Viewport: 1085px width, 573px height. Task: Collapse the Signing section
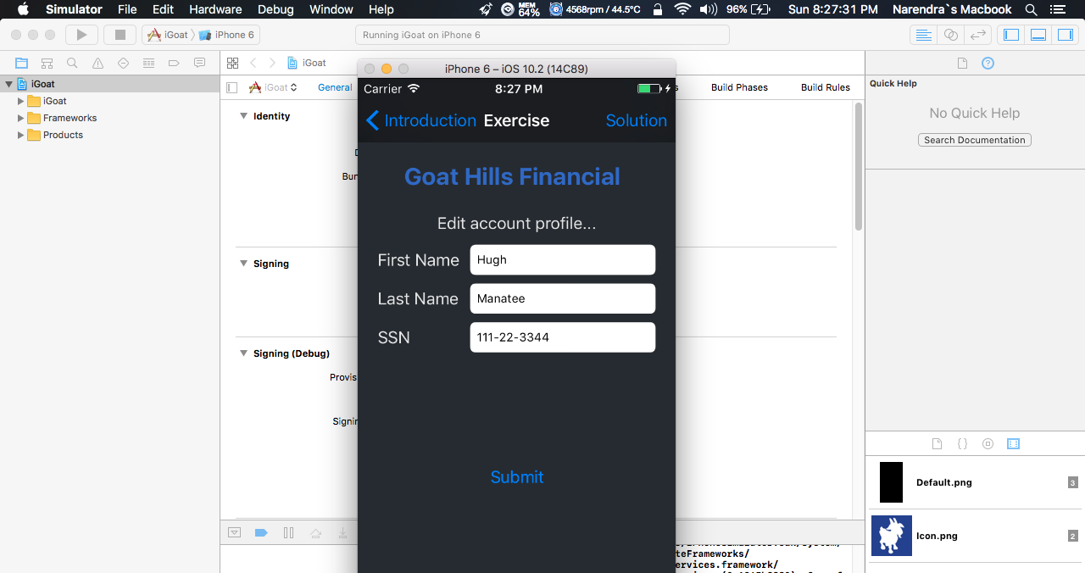point(243,264)
